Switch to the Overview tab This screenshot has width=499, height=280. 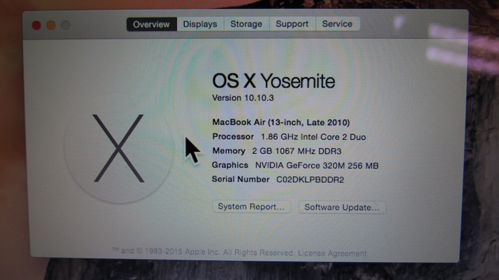[152, 24]
